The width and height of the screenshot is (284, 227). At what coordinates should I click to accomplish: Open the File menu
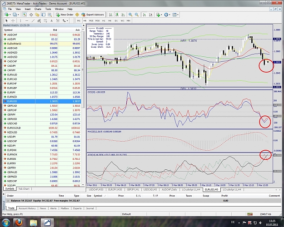tap(10, 9)
